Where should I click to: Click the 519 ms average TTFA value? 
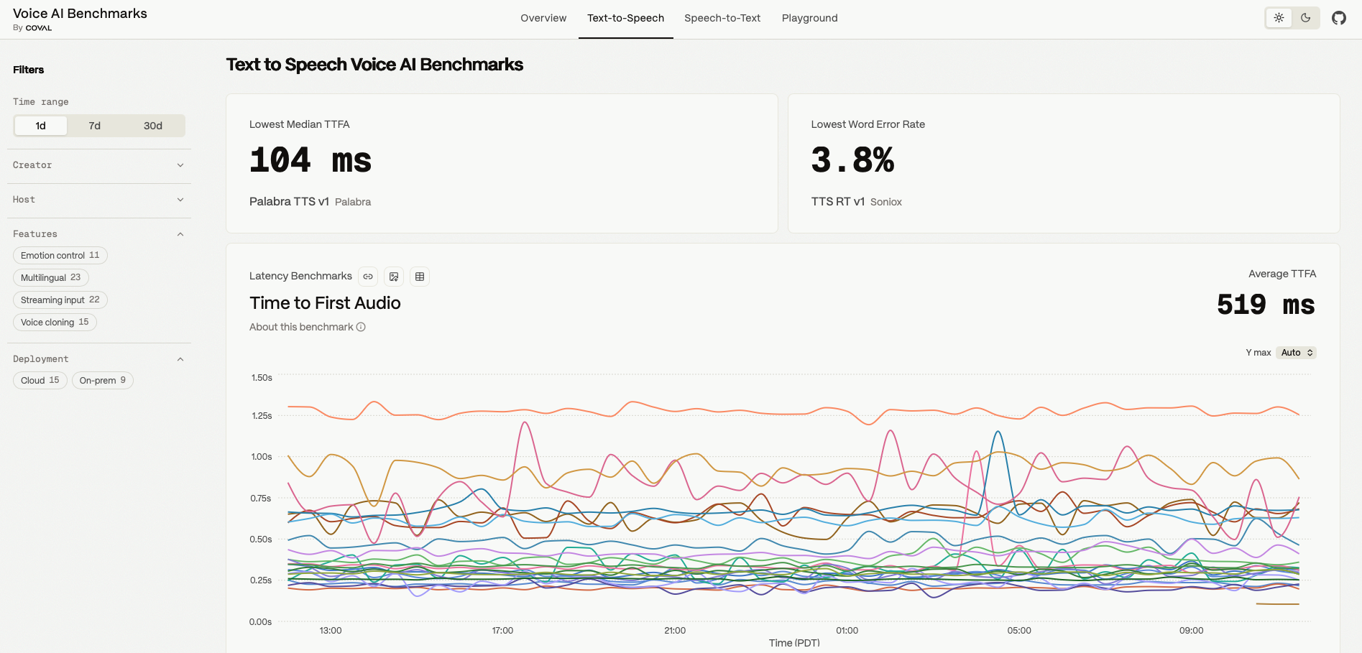pyautogui.click(x=1266, y=305)
